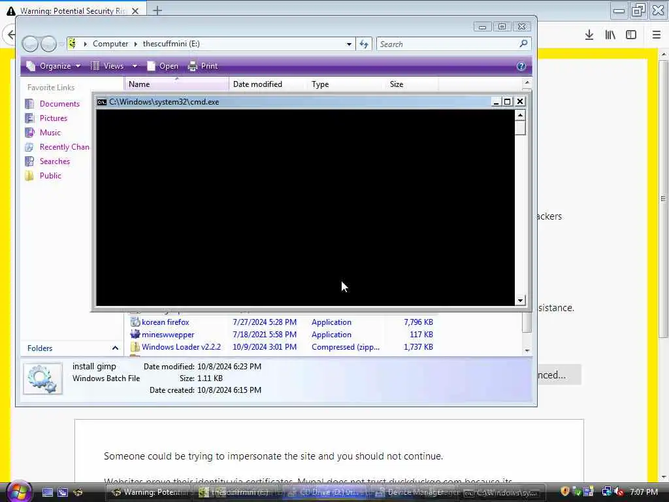Image resolution: width=669 pixels, height=502 pixels.
Task: Click Switch between windows quick launch icon
Action: [63, 493]
